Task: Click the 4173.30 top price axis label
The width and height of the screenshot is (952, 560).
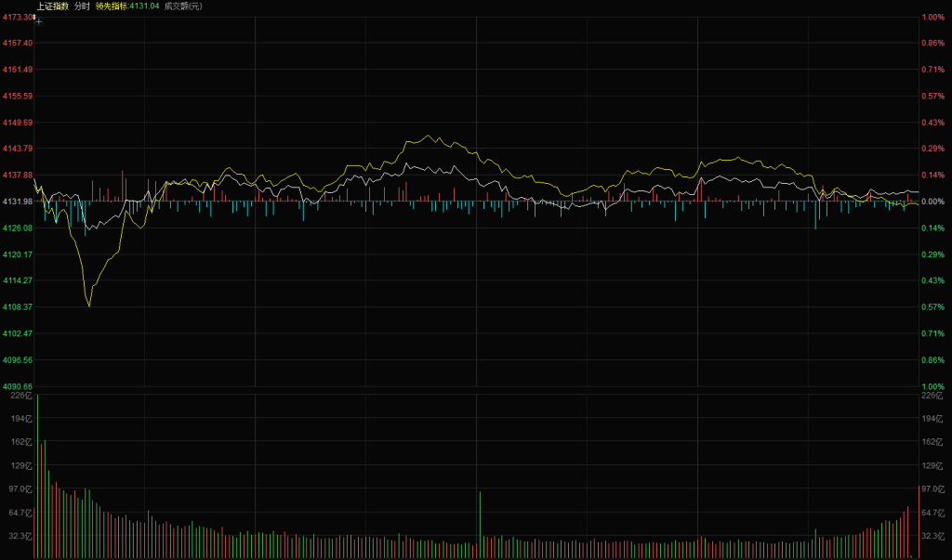Action: pyautogui.click(x=17, y=17)
